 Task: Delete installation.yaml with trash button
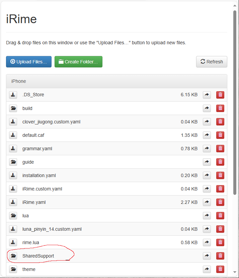point(220,175)
